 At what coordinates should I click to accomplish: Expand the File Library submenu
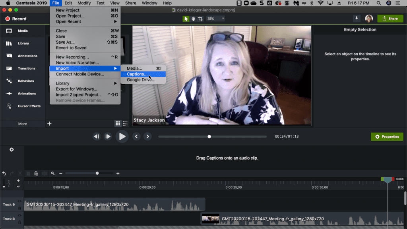(x=85, y=83)
